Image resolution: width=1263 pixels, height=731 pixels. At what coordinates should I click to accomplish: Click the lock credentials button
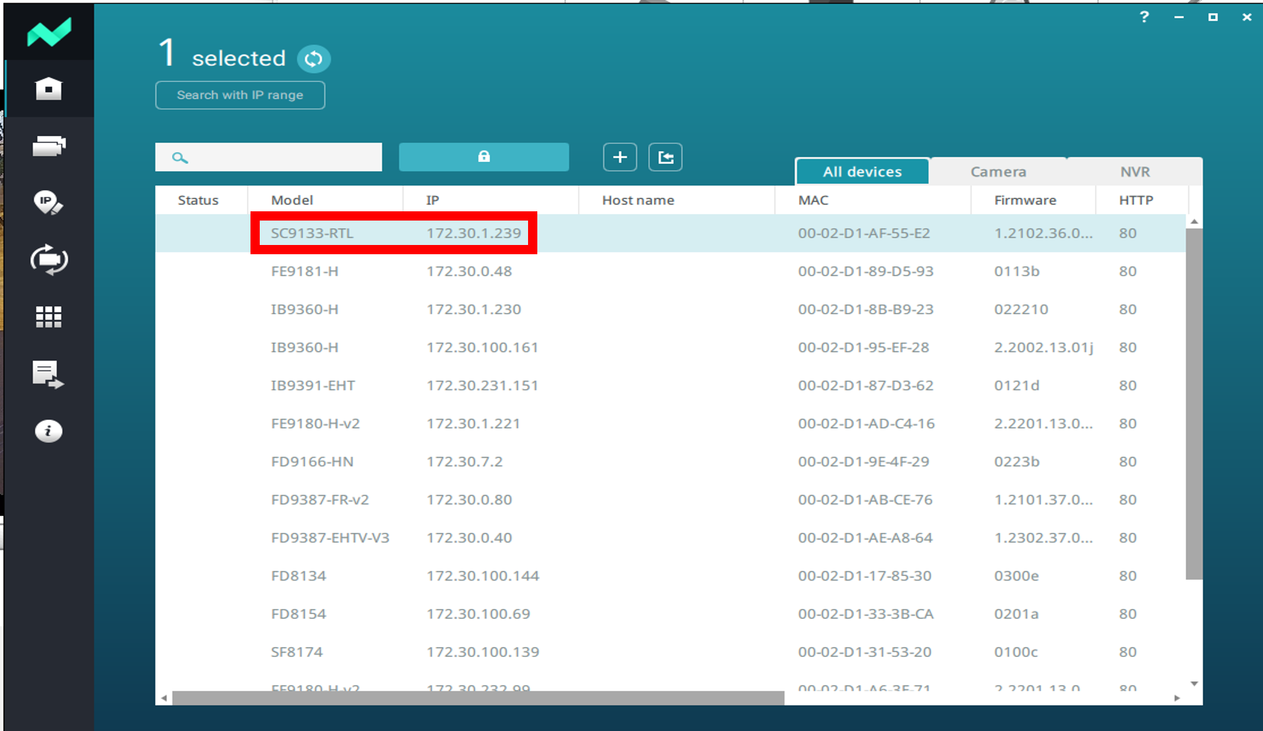484,157
